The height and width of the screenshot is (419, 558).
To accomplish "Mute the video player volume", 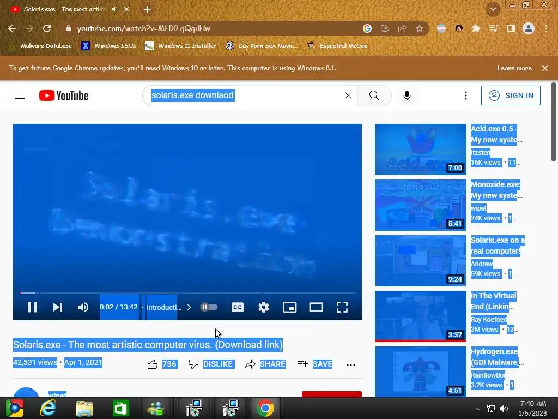I will [83, 307].
